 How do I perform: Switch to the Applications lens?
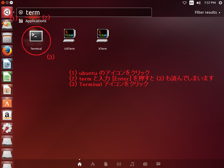tap(93, 164)
